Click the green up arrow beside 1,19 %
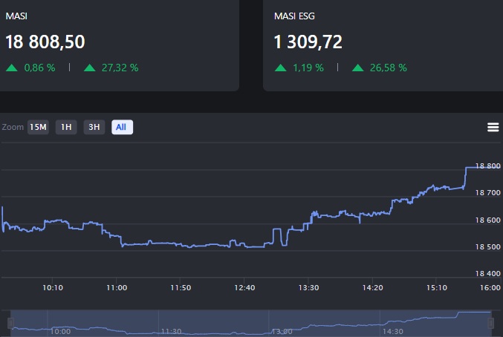The image size is (503, 337). click(x=281, y=68)
